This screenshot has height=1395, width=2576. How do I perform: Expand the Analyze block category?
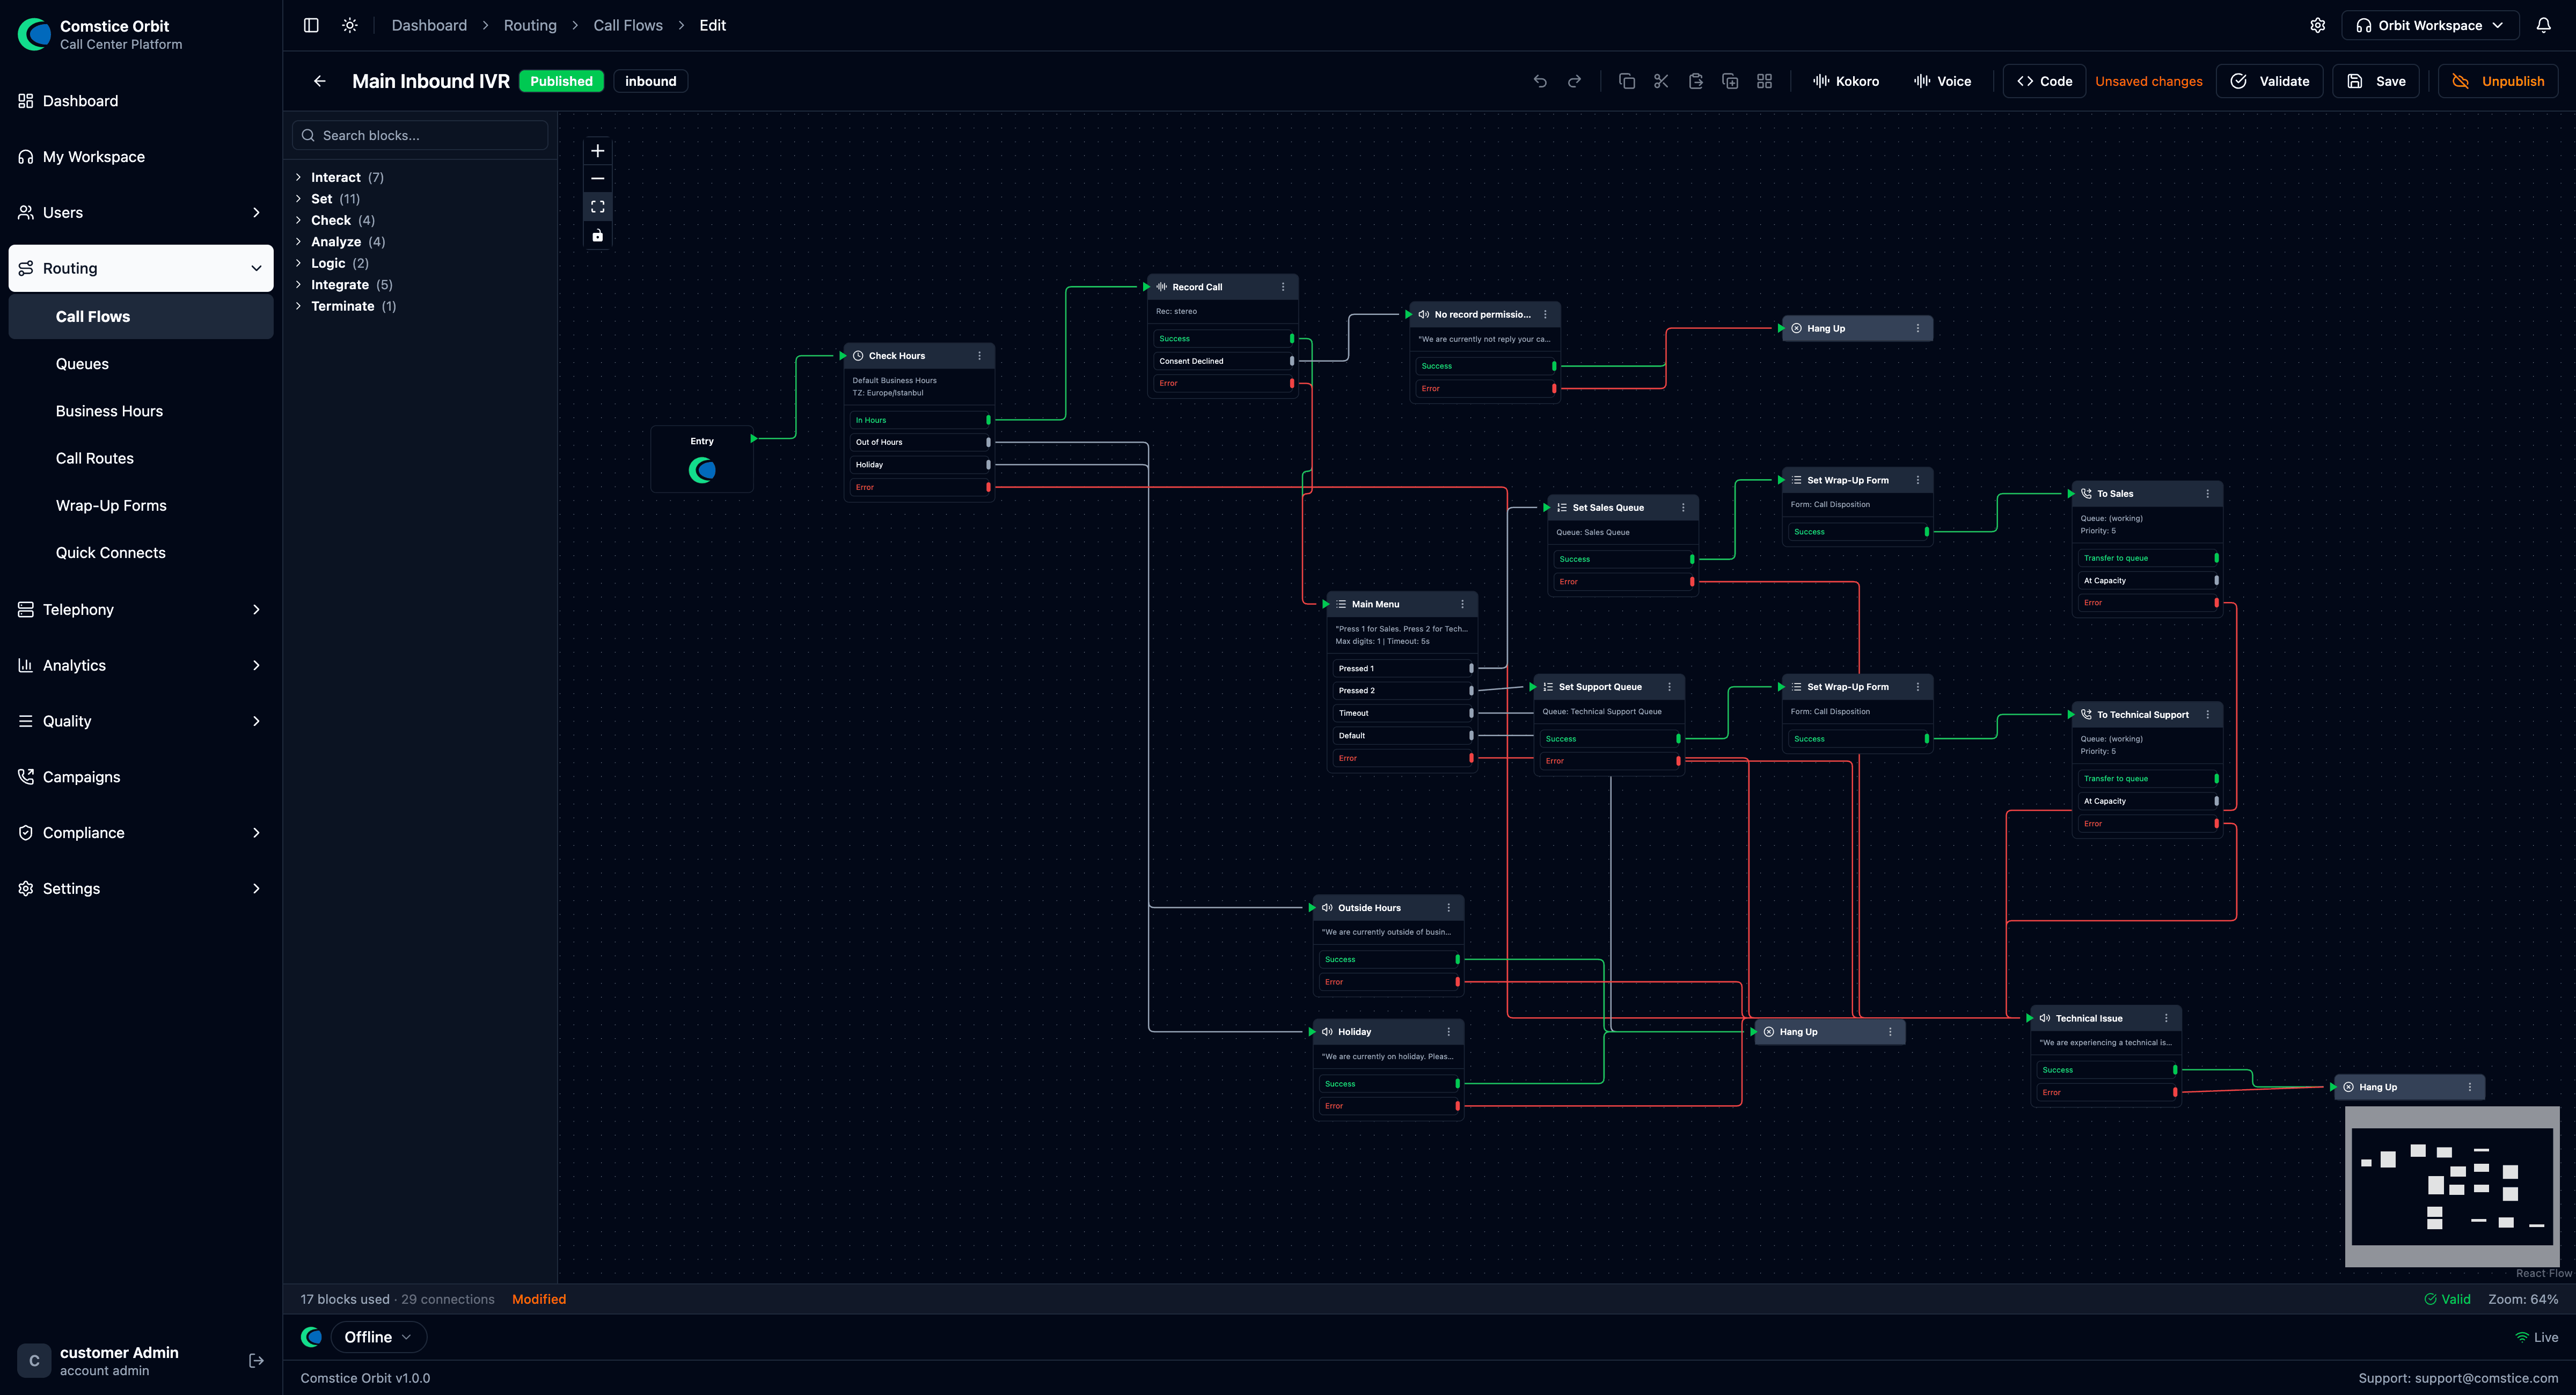pos(340,242)
